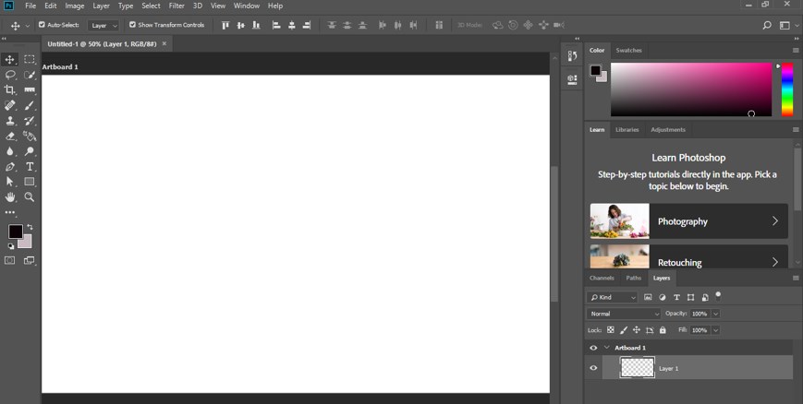
Task: Select the Zoom tool
Action: click(30, 196)
